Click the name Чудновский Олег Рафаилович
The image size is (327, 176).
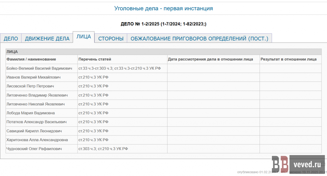coord(34,149)
